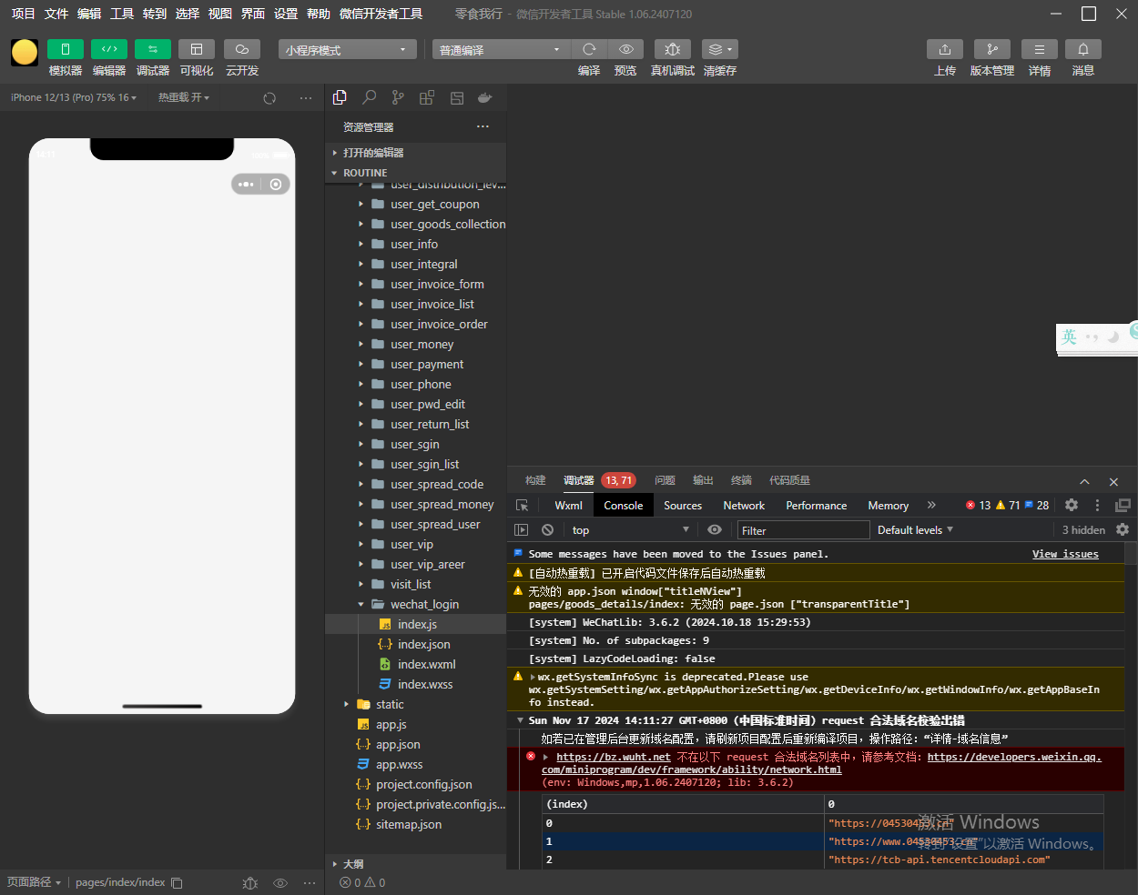Refresh the simulator
Viewport: 1138px width, 895px height.
click(269, 97)
